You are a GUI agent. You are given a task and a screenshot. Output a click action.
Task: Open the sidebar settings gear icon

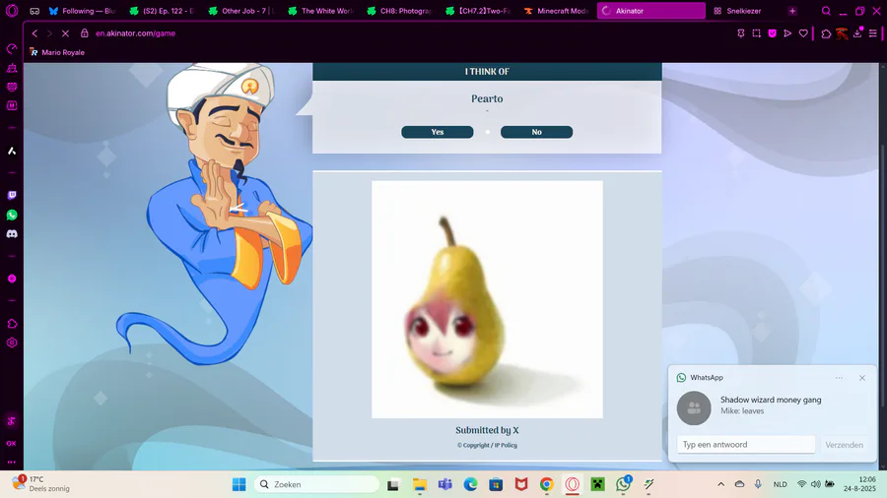click(12, 342)
